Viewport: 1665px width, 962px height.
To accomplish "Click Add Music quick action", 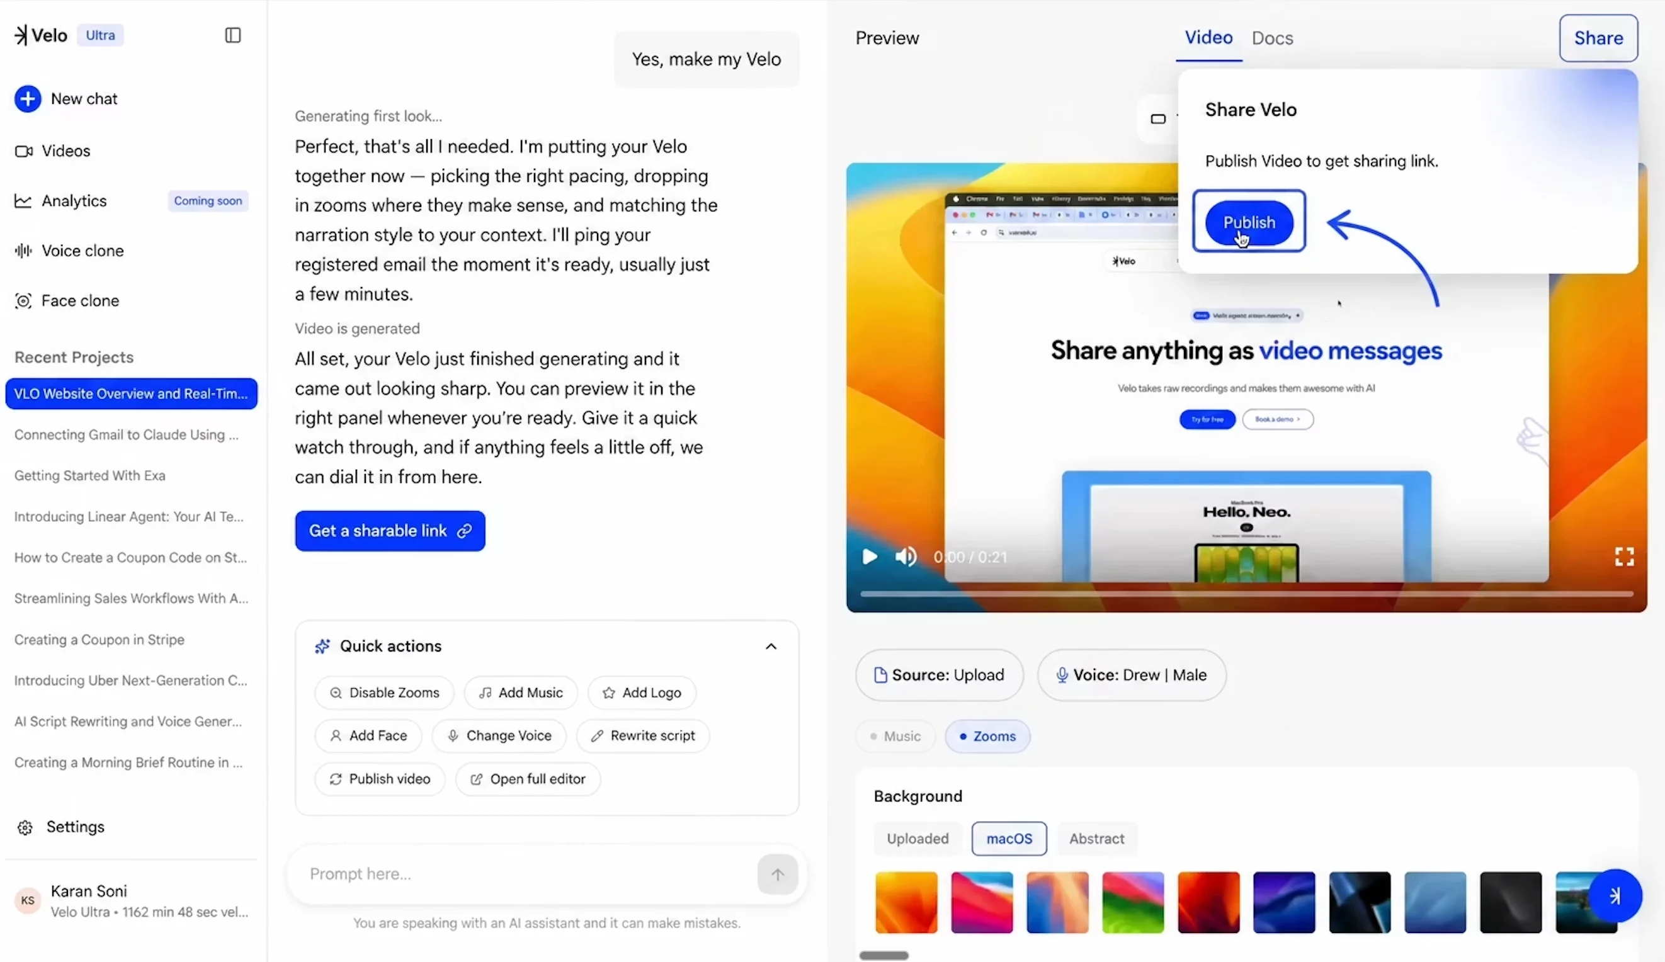I will tap(521, 693).
